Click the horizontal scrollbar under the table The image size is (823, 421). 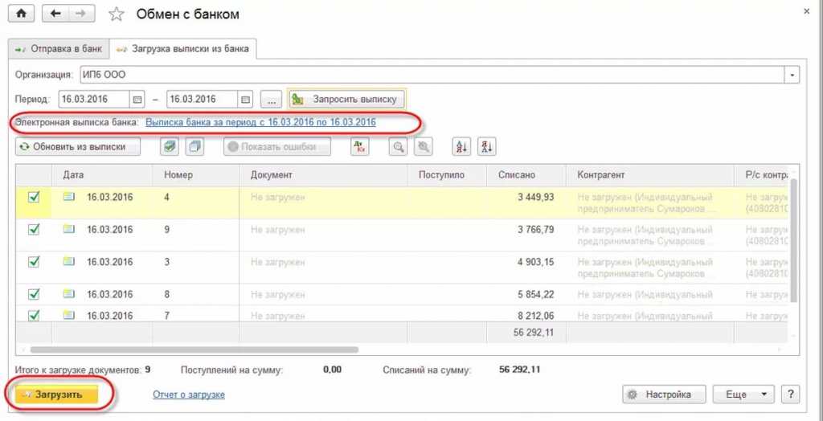193,349
